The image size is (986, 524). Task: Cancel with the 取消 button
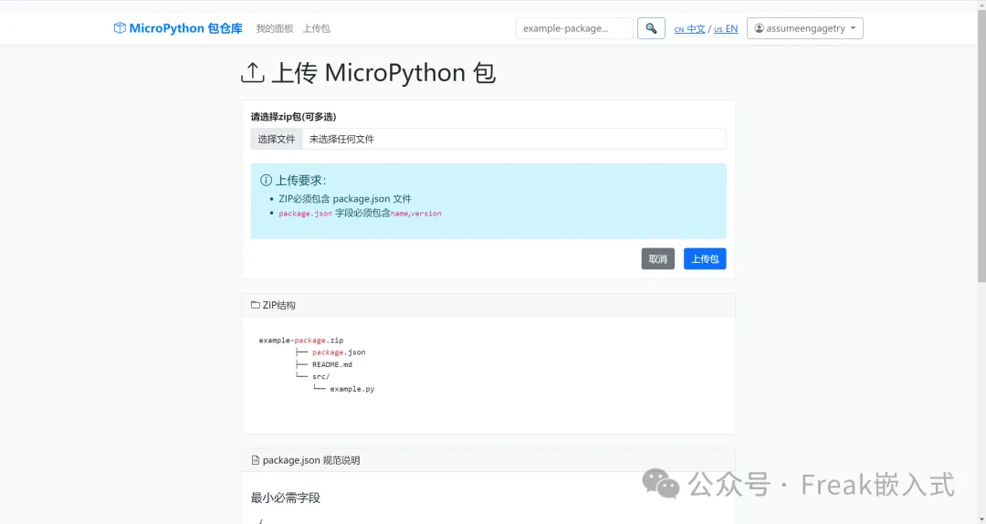pos(657,258)
